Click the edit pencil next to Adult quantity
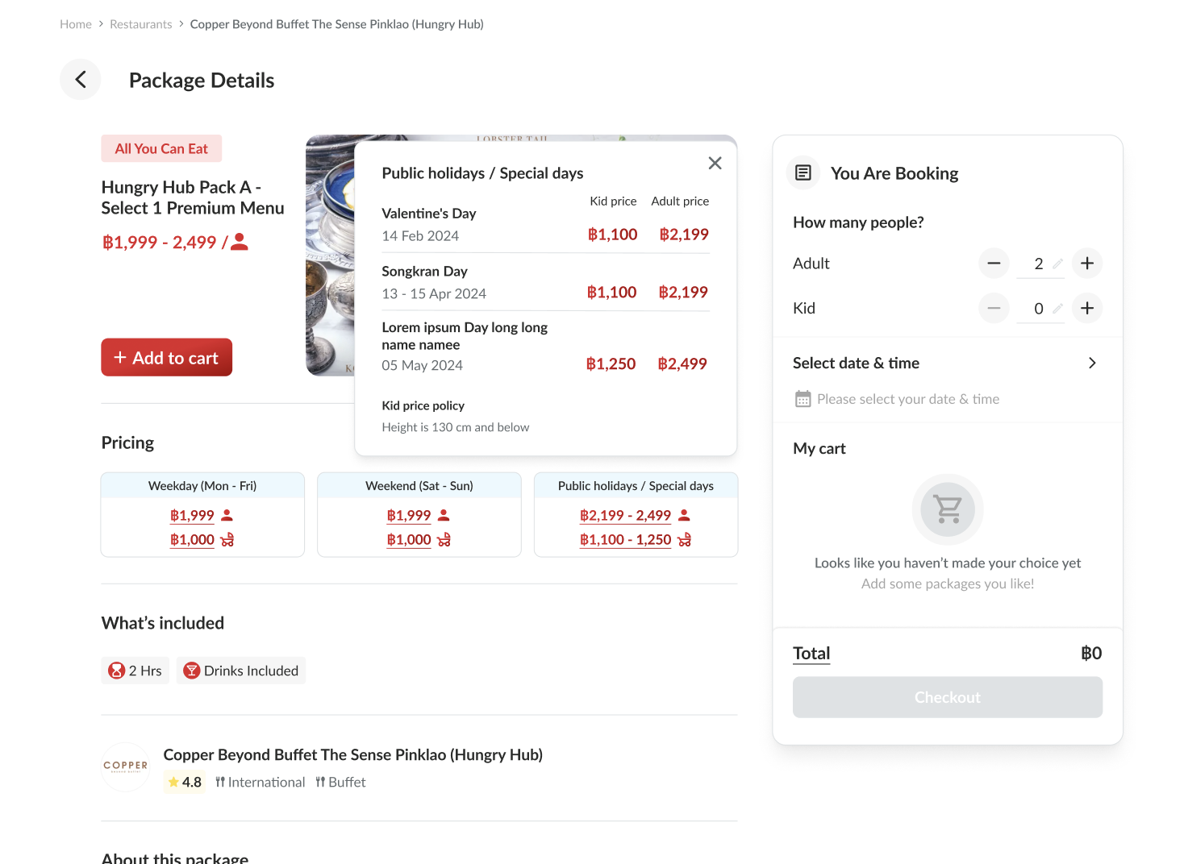Image resolution: width=1184 pixels, height=864 pixels. [x=1057, y=264]
